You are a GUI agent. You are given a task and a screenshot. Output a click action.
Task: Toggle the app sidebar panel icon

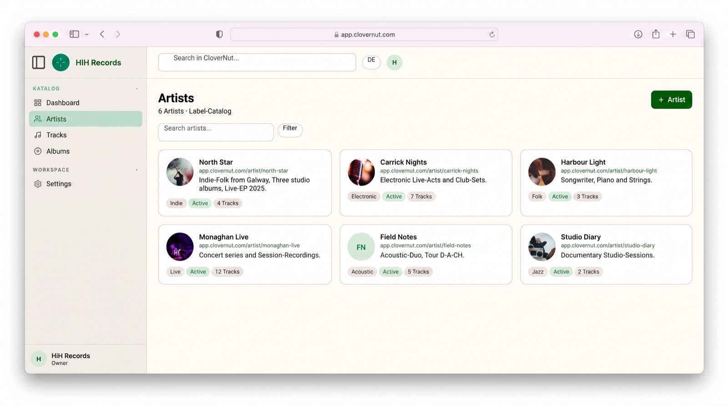pyautogui.click(x=39, y=62)
